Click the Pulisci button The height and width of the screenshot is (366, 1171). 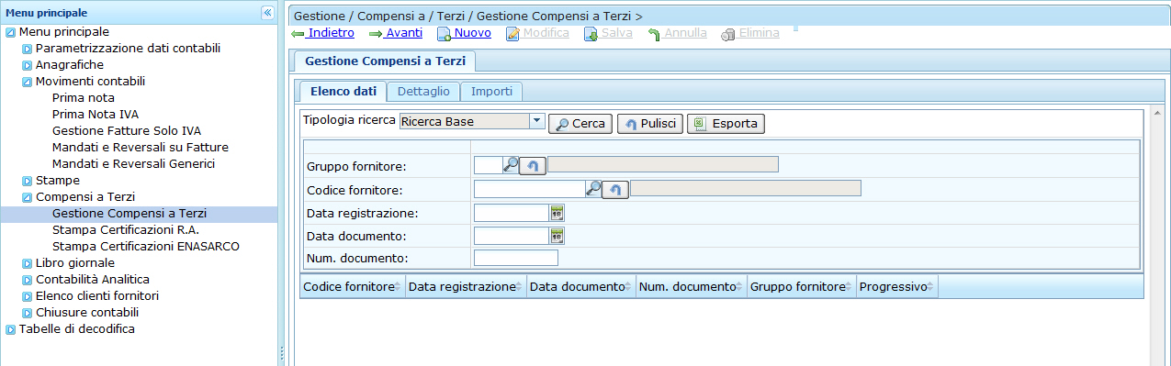click(x=649, y=123)
